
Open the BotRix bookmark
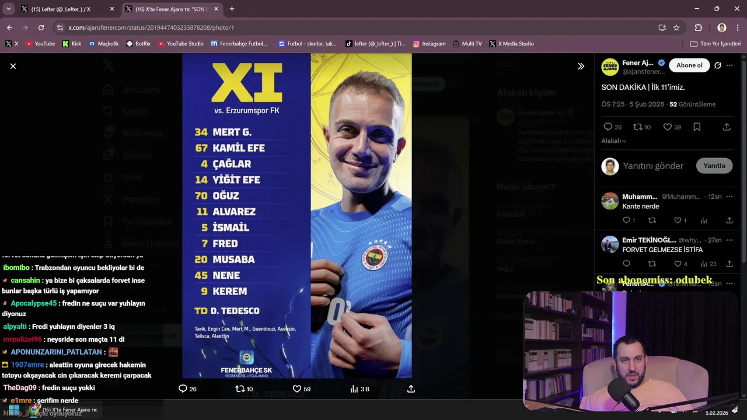(x=138, y=44)
